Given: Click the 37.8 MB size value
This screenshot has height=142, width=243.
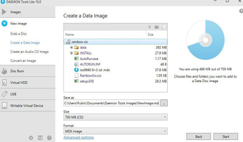Looking at the screenshot, I should 161,70.
